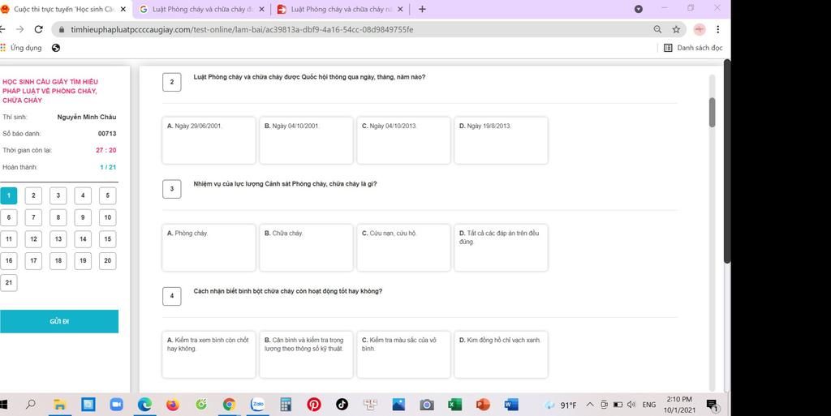Jump to question 1 in the navigator
This screenshot has width=831, height=416.
coord(8,195)
